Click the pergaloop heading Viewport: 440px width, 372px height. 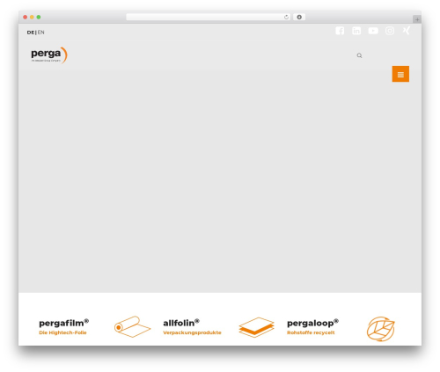pos(312,323)
